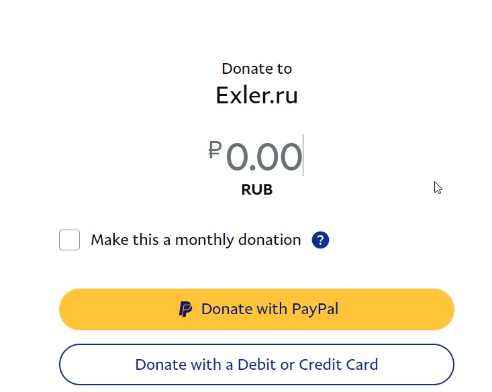
Task: Select the white outlined card donation button
Action: [x=256, y=364]
